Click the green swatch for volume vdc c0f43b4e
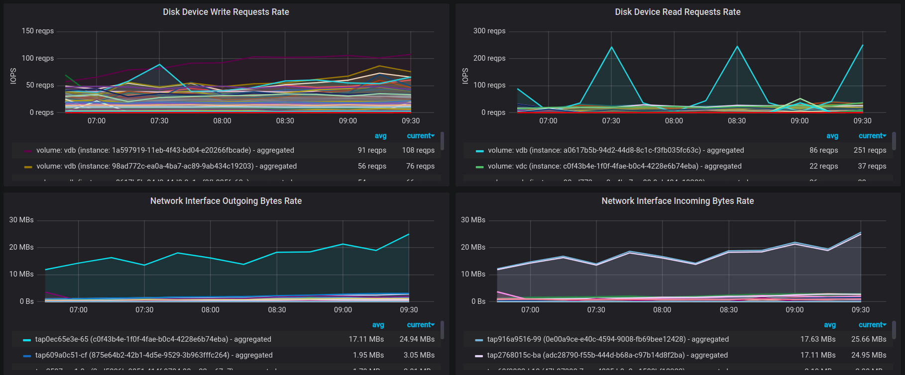The image size is (905, 375). 479,167
